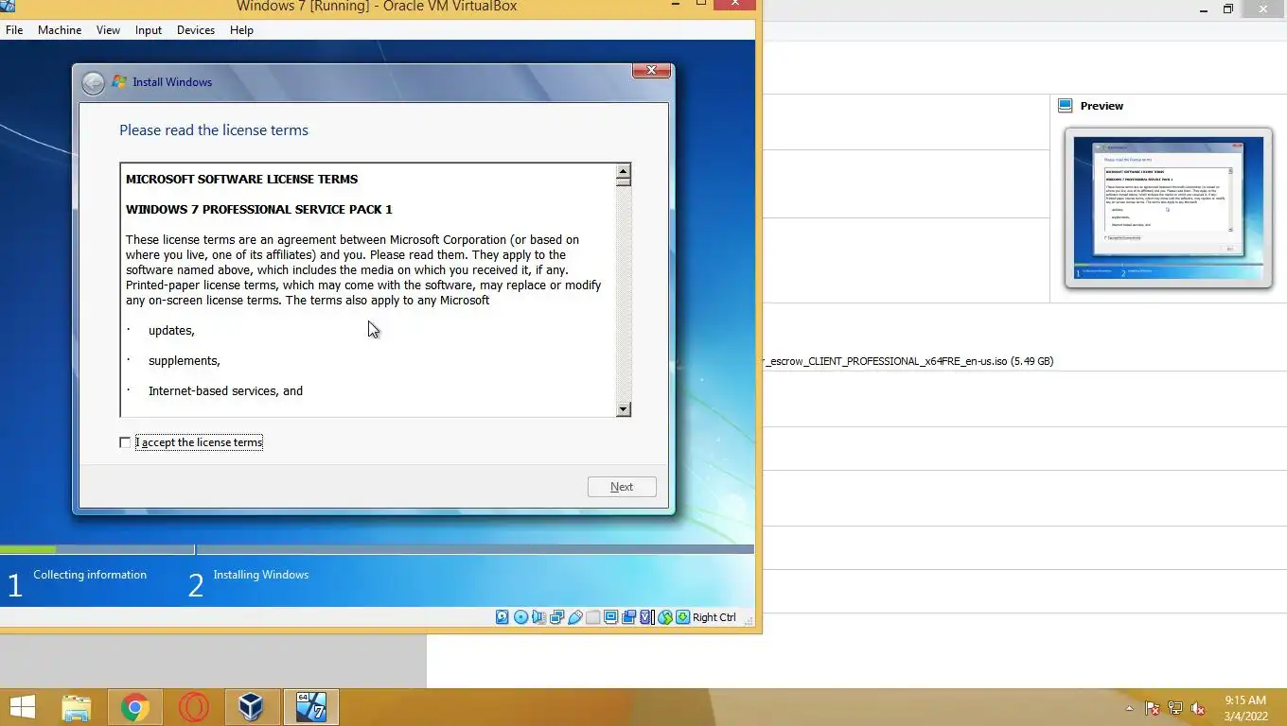Click the license text scrollbar track

click(624, 293)
